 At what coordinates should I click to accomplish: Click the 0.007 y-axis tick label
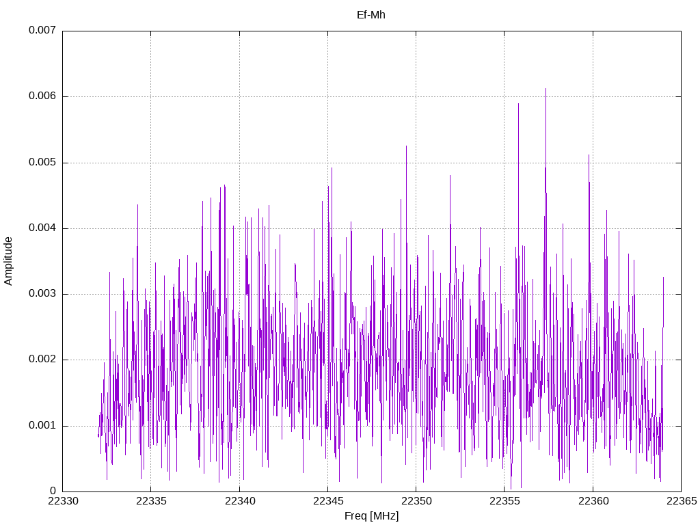(x=42, y=31)
